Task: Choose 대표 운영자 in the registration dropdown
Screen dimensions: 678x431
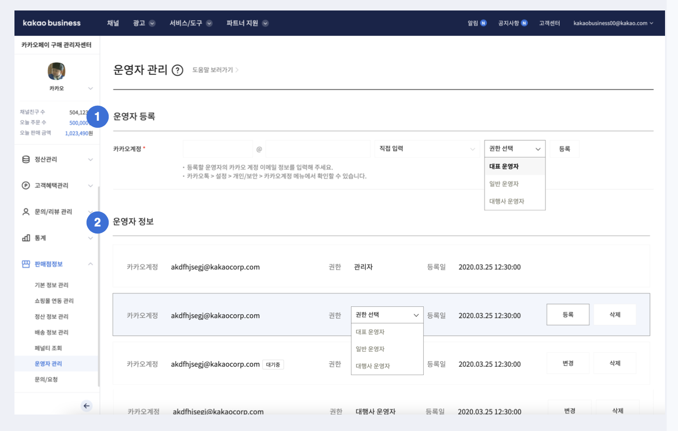Action: coord(515,167)
